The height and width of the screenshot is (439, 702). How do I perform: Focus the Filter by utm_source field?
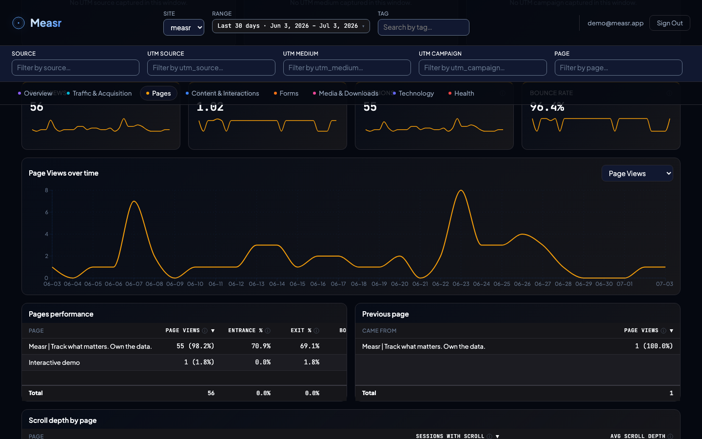(x=211, y=68)
